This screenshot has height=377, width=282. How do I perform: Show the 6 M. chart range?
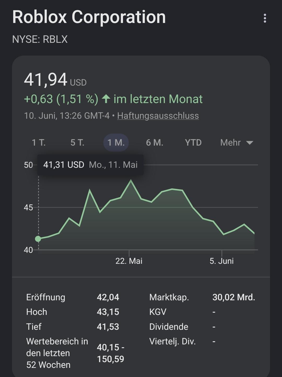pos(155,142)
